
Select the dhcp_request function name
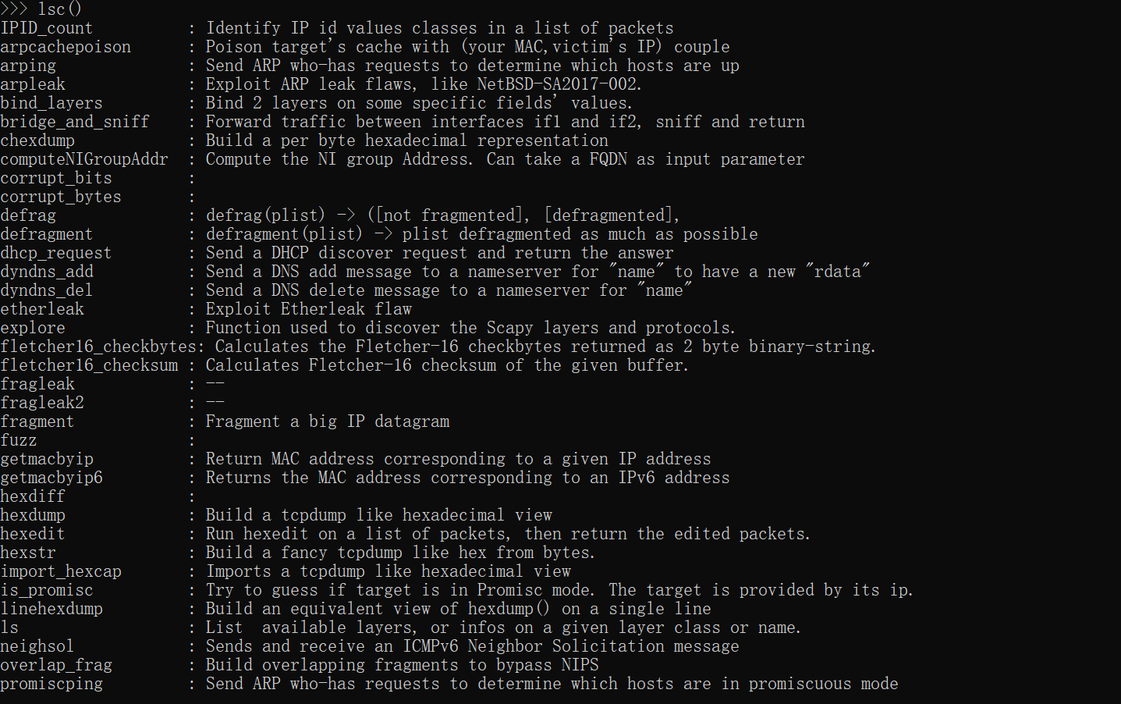(56, 253)
